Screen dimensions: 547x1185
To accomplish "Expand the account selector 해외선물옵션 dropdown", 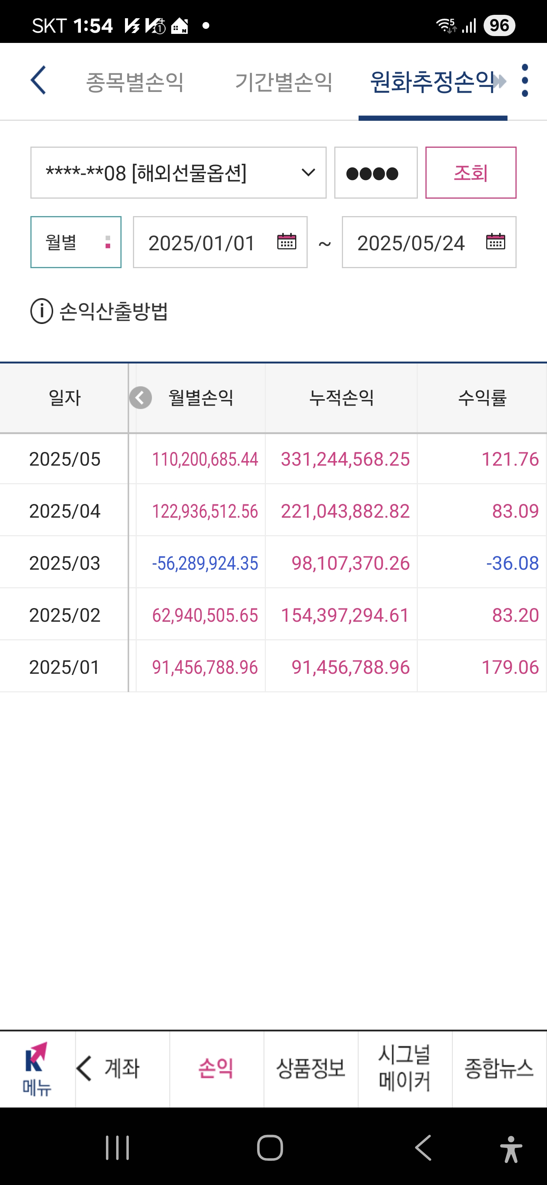I will point(179,173).
